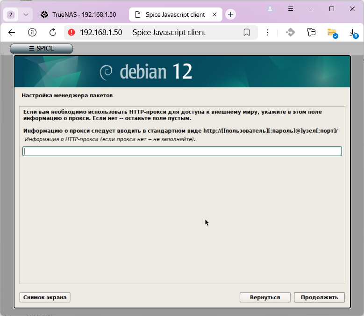Click the HTTP proxy information input field
This screenshot has height=316, width=364.
pyautogui.click(x=182, y=151)
